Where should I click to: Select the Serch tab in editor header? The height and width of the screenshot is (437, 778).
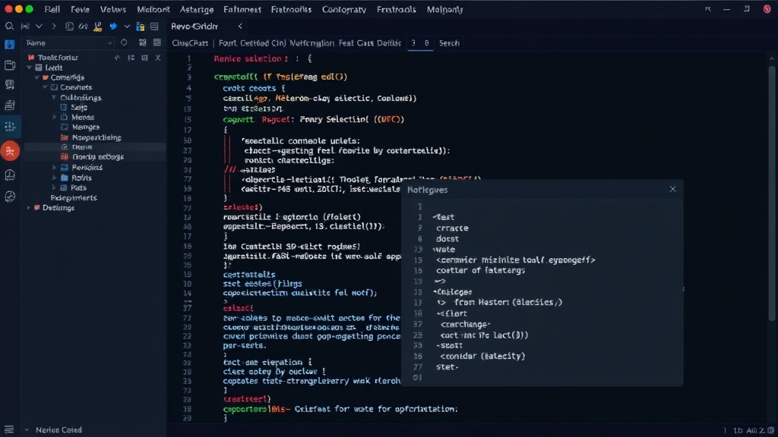click(x=449, y=43)
